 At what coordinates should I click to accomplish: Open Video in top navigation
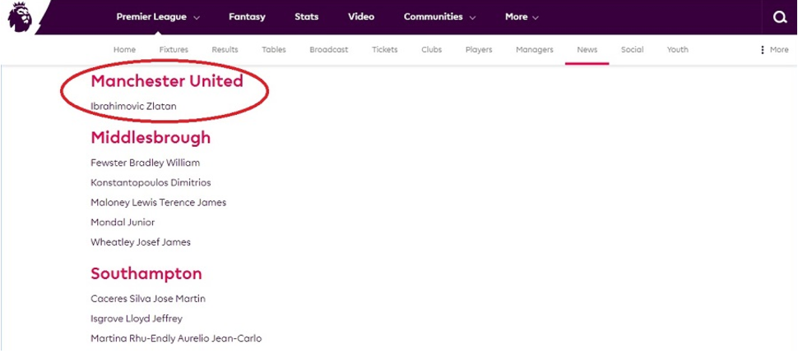coord(360,17)
